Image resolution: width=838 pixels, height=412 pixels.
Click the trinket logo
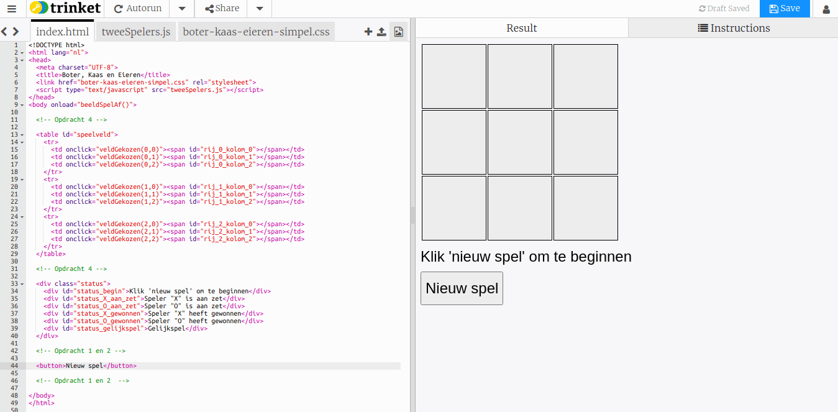[65, 9]
